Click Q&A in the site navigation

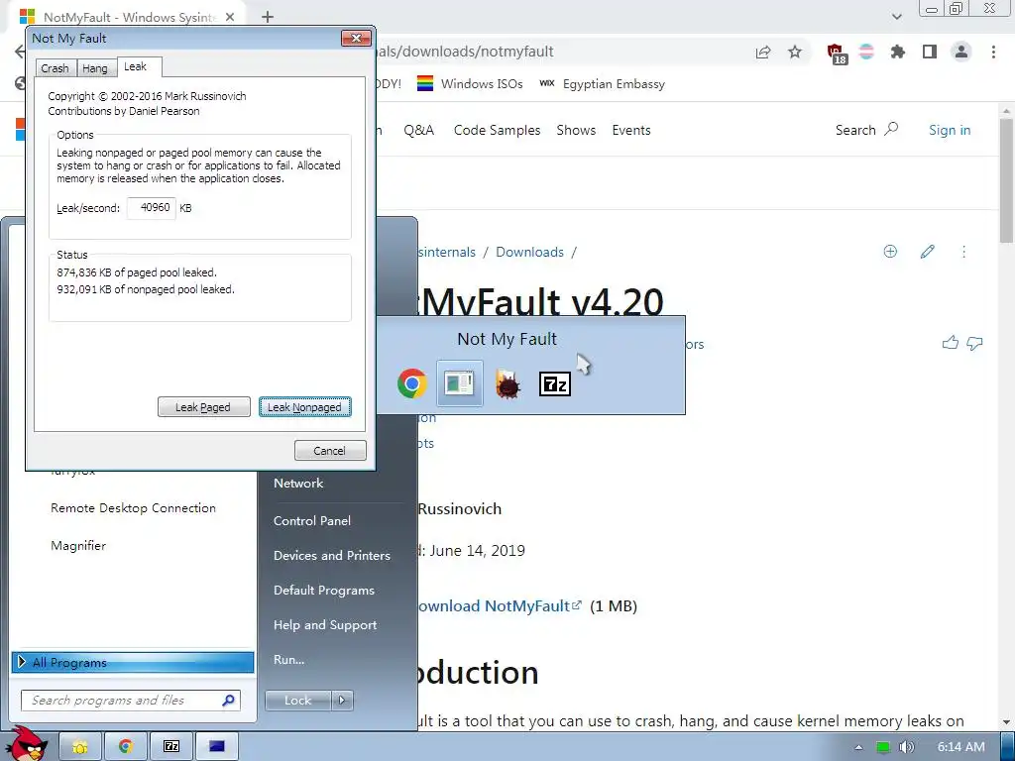(419, 130)
